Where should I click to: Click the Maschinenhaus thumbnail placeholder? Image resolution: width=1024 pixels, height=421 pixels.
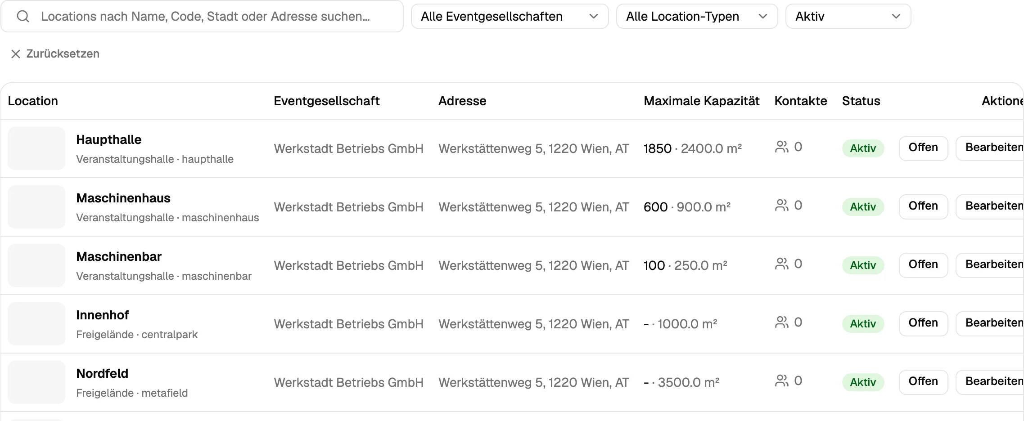tap(36, 207)
